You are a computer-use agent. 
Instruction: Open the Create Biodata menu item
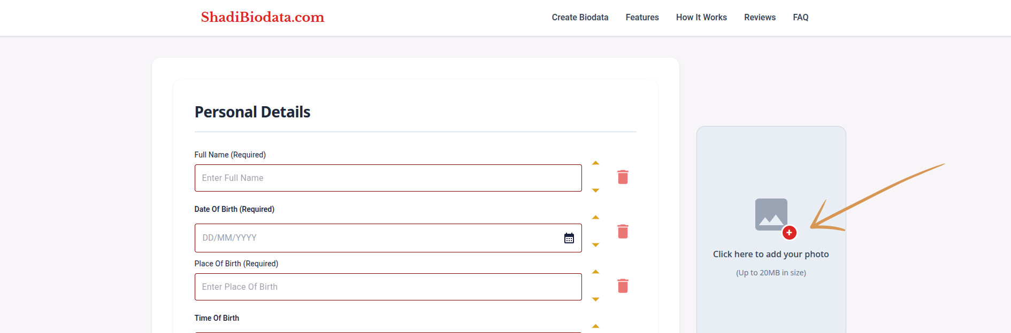580,18
